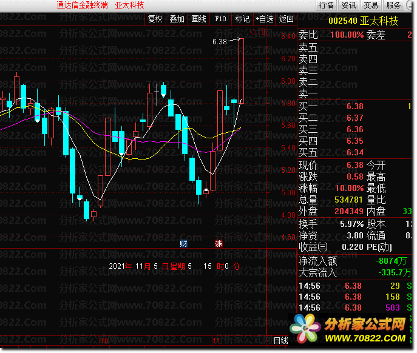Click the diamond icon above the chart
The height and width of the screenshot is (353, 417).
[253, 32]
